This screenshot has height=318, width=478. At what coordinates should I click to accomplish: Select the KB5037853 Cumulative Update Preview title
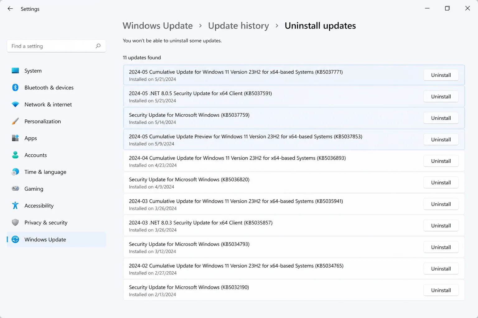click(246, 136)
